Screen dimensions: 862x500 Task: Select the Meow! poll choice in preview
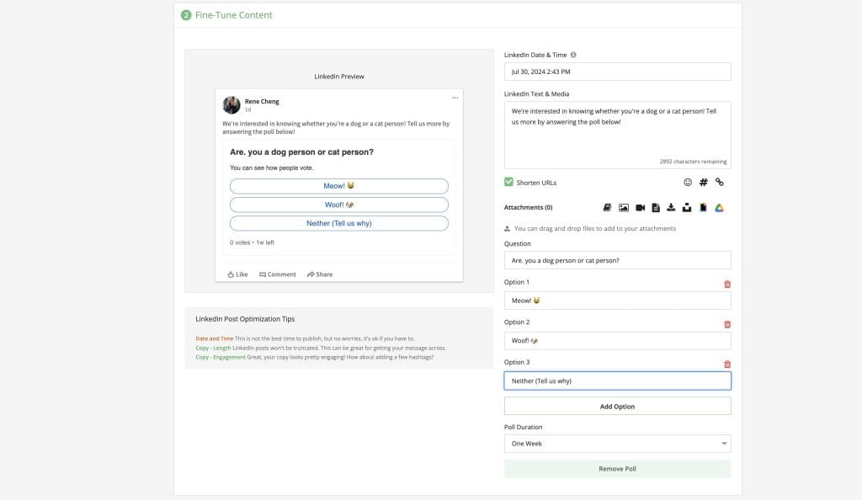(338, 186)
